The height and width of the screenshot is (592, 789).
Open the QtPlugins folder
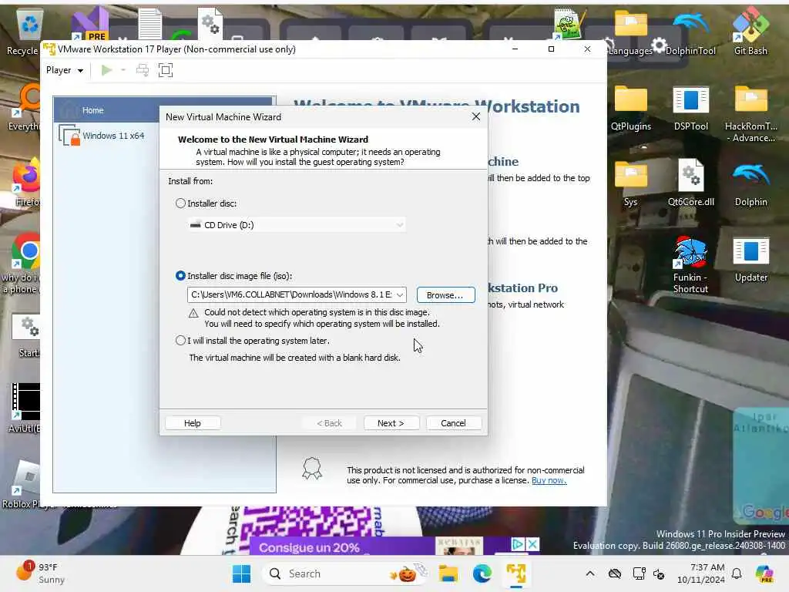630,108
